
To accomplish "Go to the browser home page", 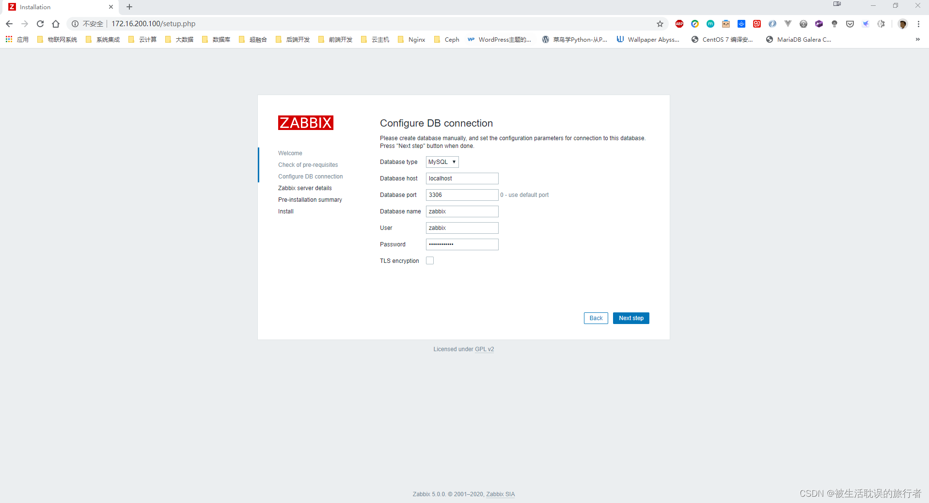I will [56, 24].
